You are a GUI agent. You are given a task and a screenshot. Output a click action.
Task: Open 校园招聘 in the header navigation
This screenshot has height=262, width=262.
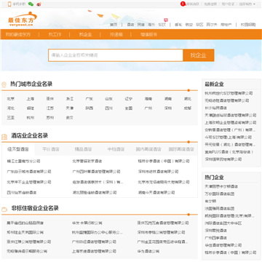pyautogui.click(x=248, y=25)
